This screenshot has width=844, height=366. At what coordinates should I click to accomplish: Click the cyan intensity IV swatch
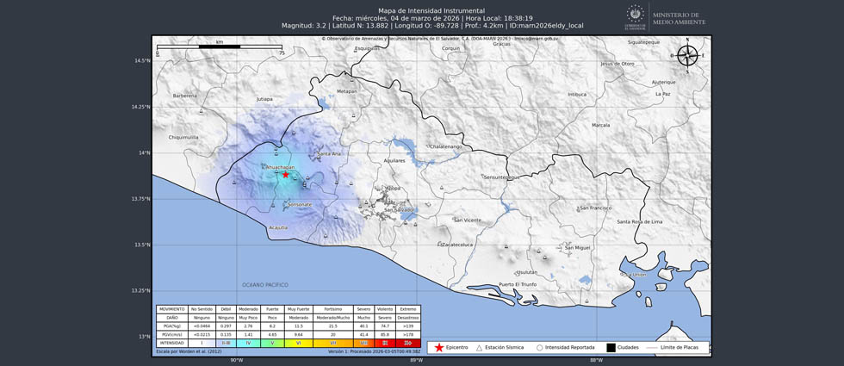pos(248,343)
